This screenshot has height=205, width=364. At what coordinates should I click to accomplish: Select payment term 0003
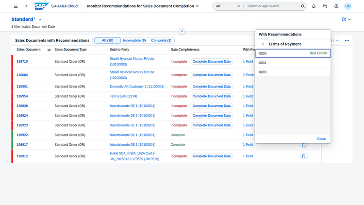click(x=293, y=72)
